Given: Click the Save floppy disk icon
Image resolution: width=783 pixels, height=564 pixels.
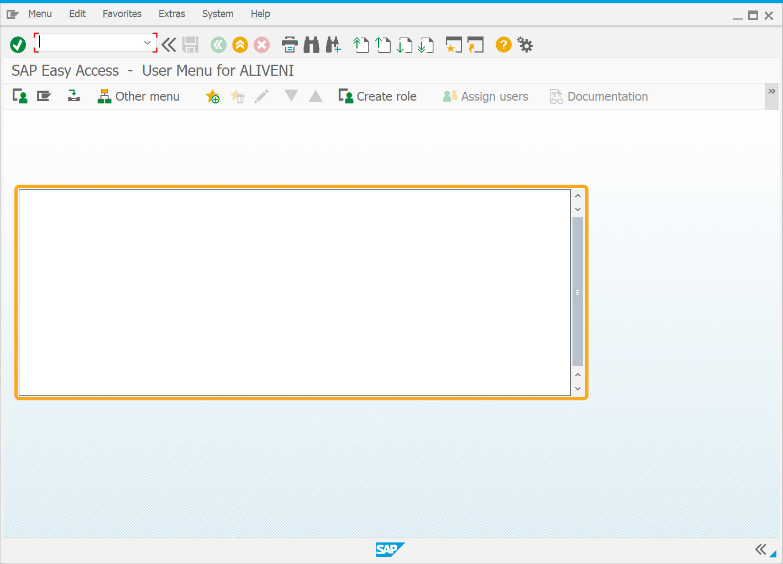Looking at the screenshot, I should point(191,45).
